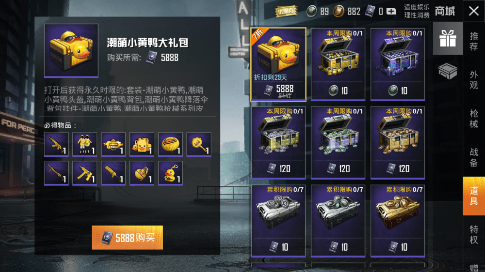This screenshot has width=485, height=272.
Task: Open the 枪械 tab
Action: click(x=473, y=119)
